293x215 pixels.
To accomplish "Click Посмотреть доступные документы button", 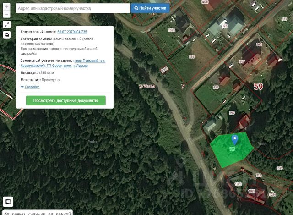I will (x=66, y=101).
